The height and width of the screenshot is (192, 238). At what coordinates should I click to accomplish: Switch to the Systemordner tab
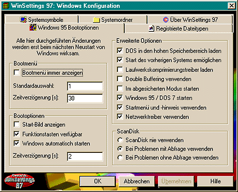coord(113,20)
